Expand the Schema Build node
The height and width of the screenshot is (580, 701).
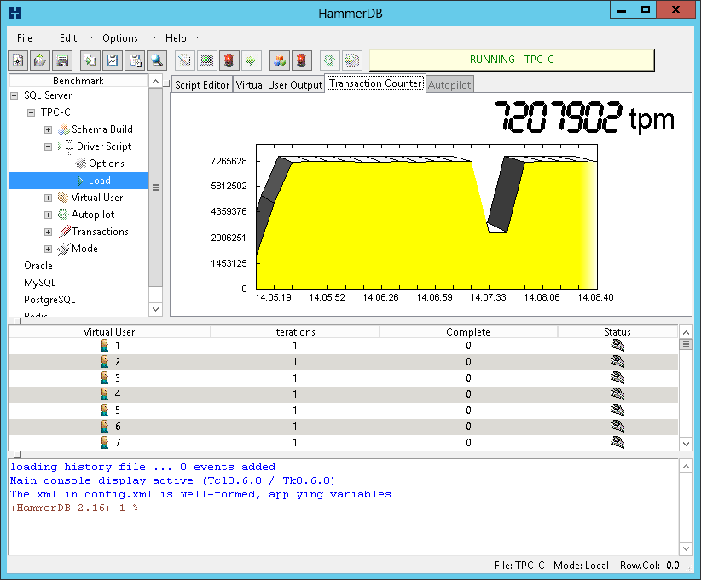click(x=48, y=129)
